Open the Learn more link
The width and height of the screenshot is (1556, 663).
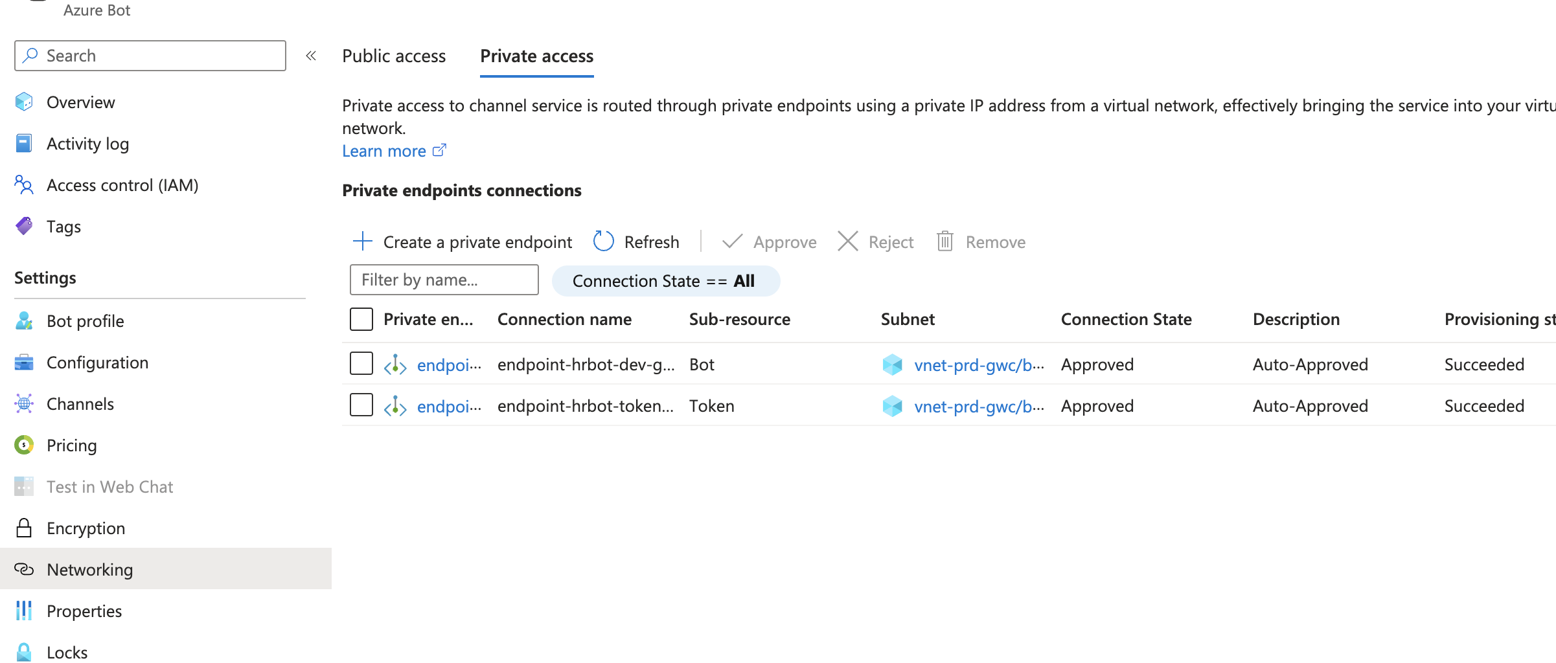click(x=384, y=150)
